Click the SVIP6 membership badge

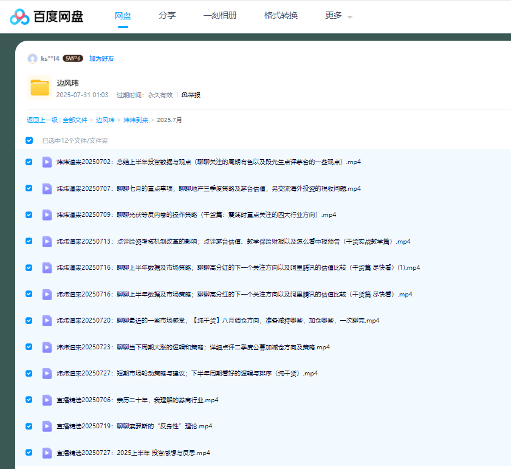(x=73, y=58)
